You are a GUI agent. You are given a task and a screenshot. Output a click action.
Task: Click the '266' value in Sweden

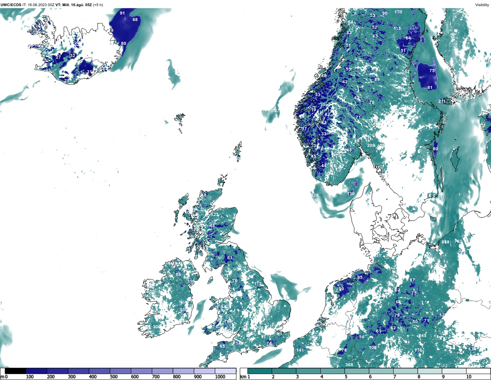coord(402,90)
